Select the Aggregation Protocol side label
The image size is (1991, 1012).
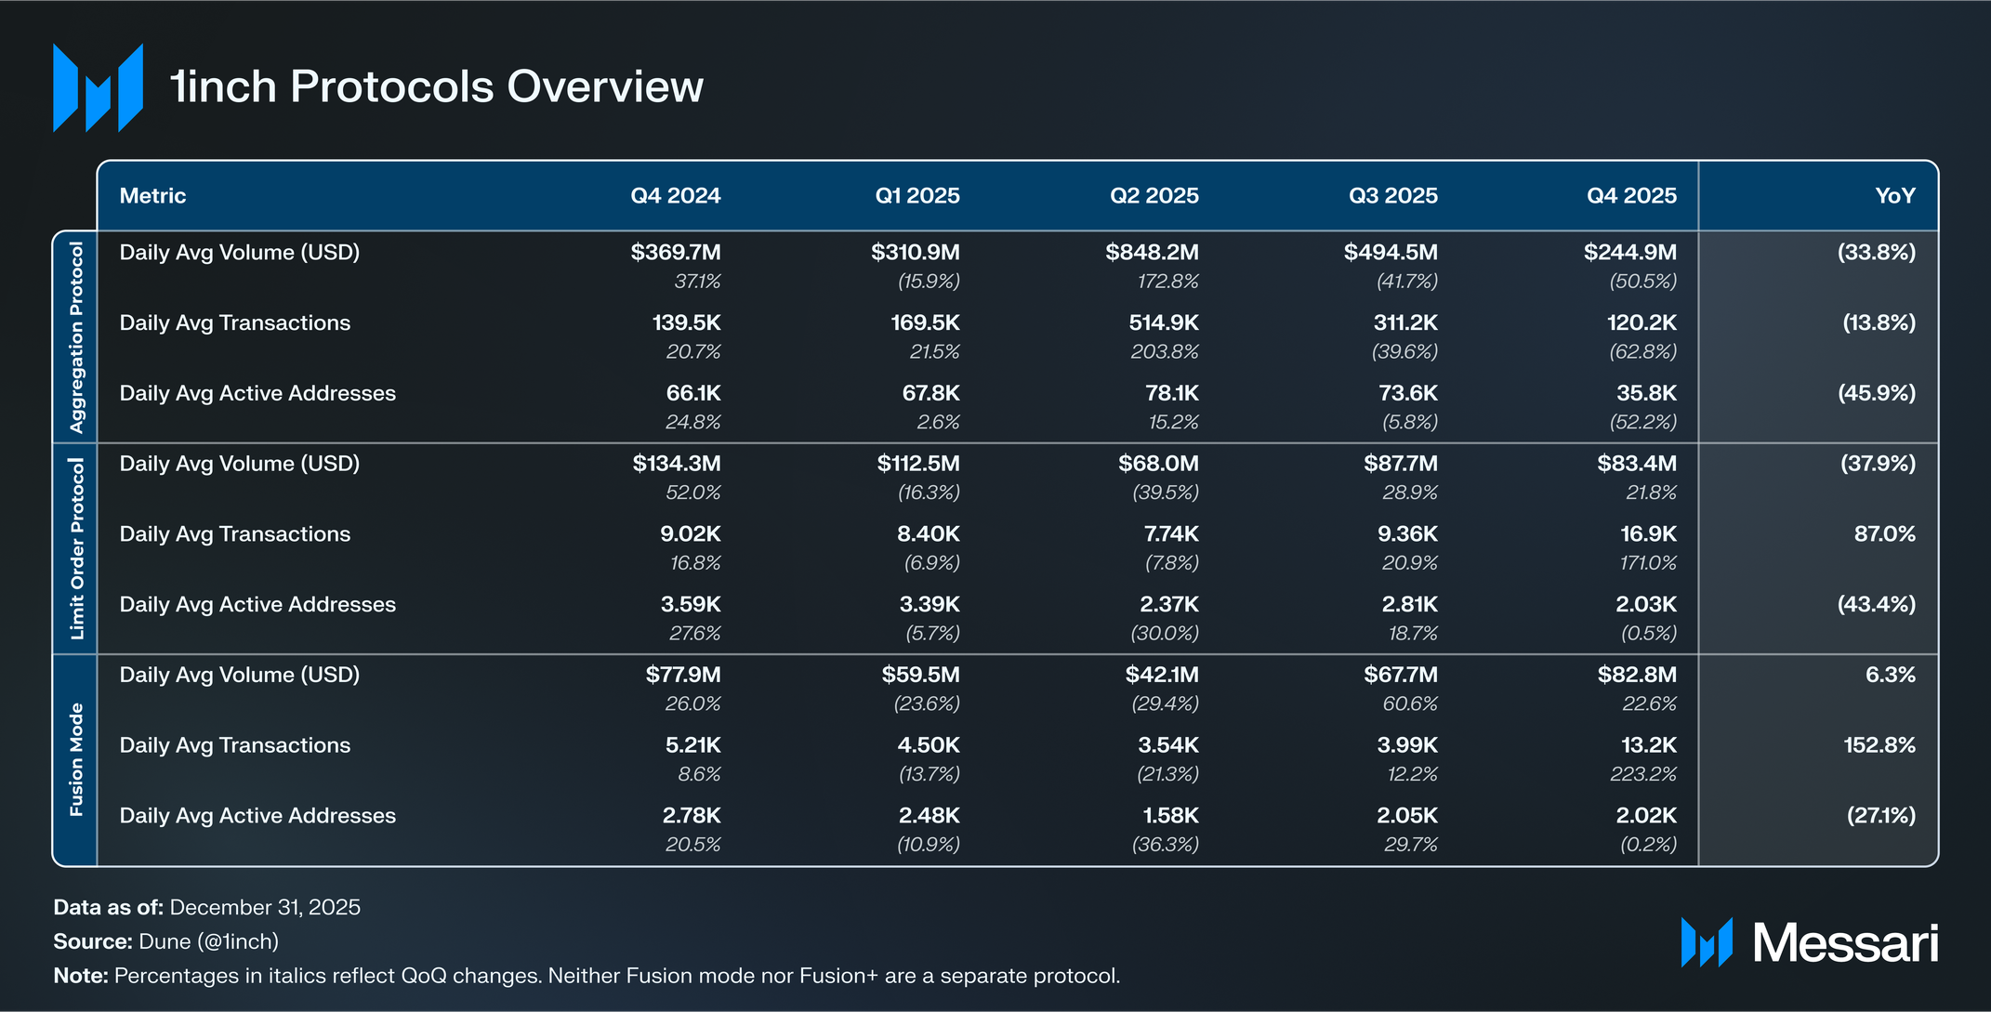76,336
